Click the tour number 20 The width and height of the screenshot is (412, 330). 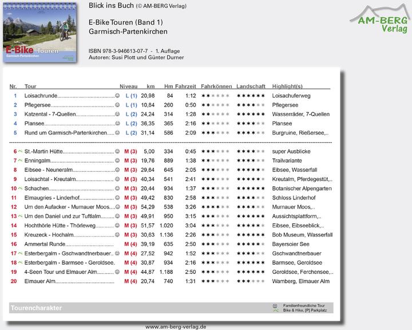click(14, 281)
